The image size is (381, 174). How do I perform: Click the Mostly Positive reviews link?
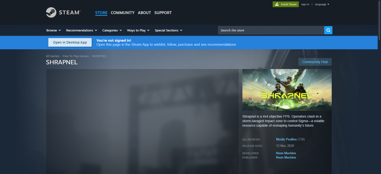pos(286,139)
